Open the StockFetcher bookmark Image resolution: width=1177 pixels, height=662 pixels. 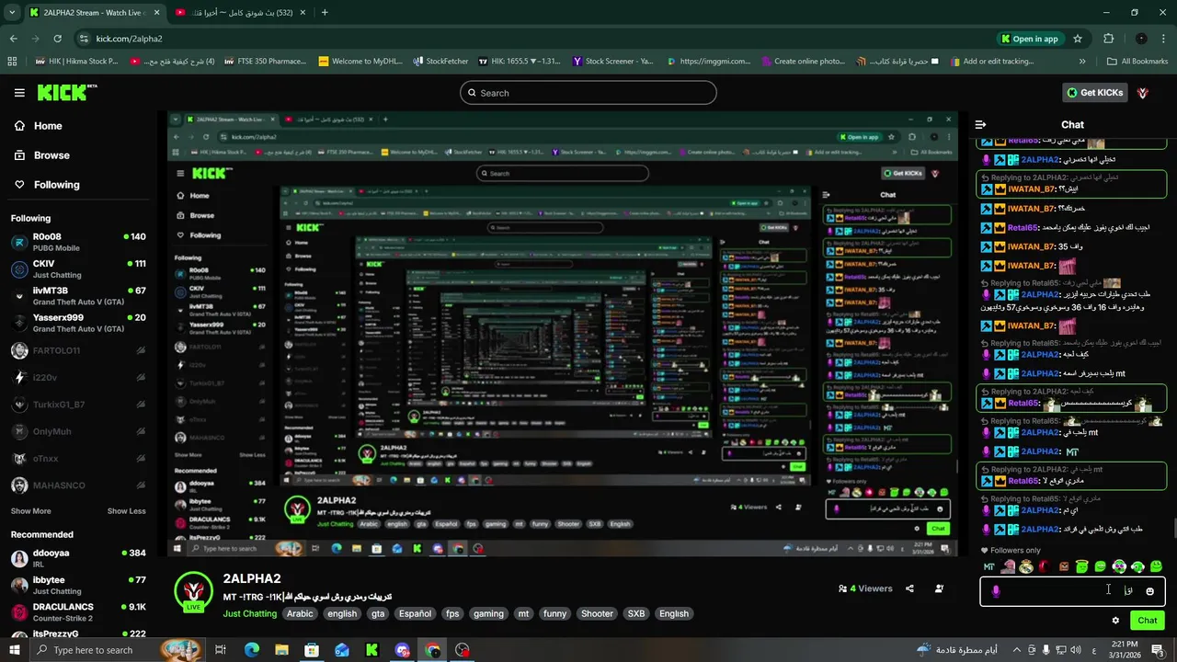pyautogui.click(x=440, y=62)
